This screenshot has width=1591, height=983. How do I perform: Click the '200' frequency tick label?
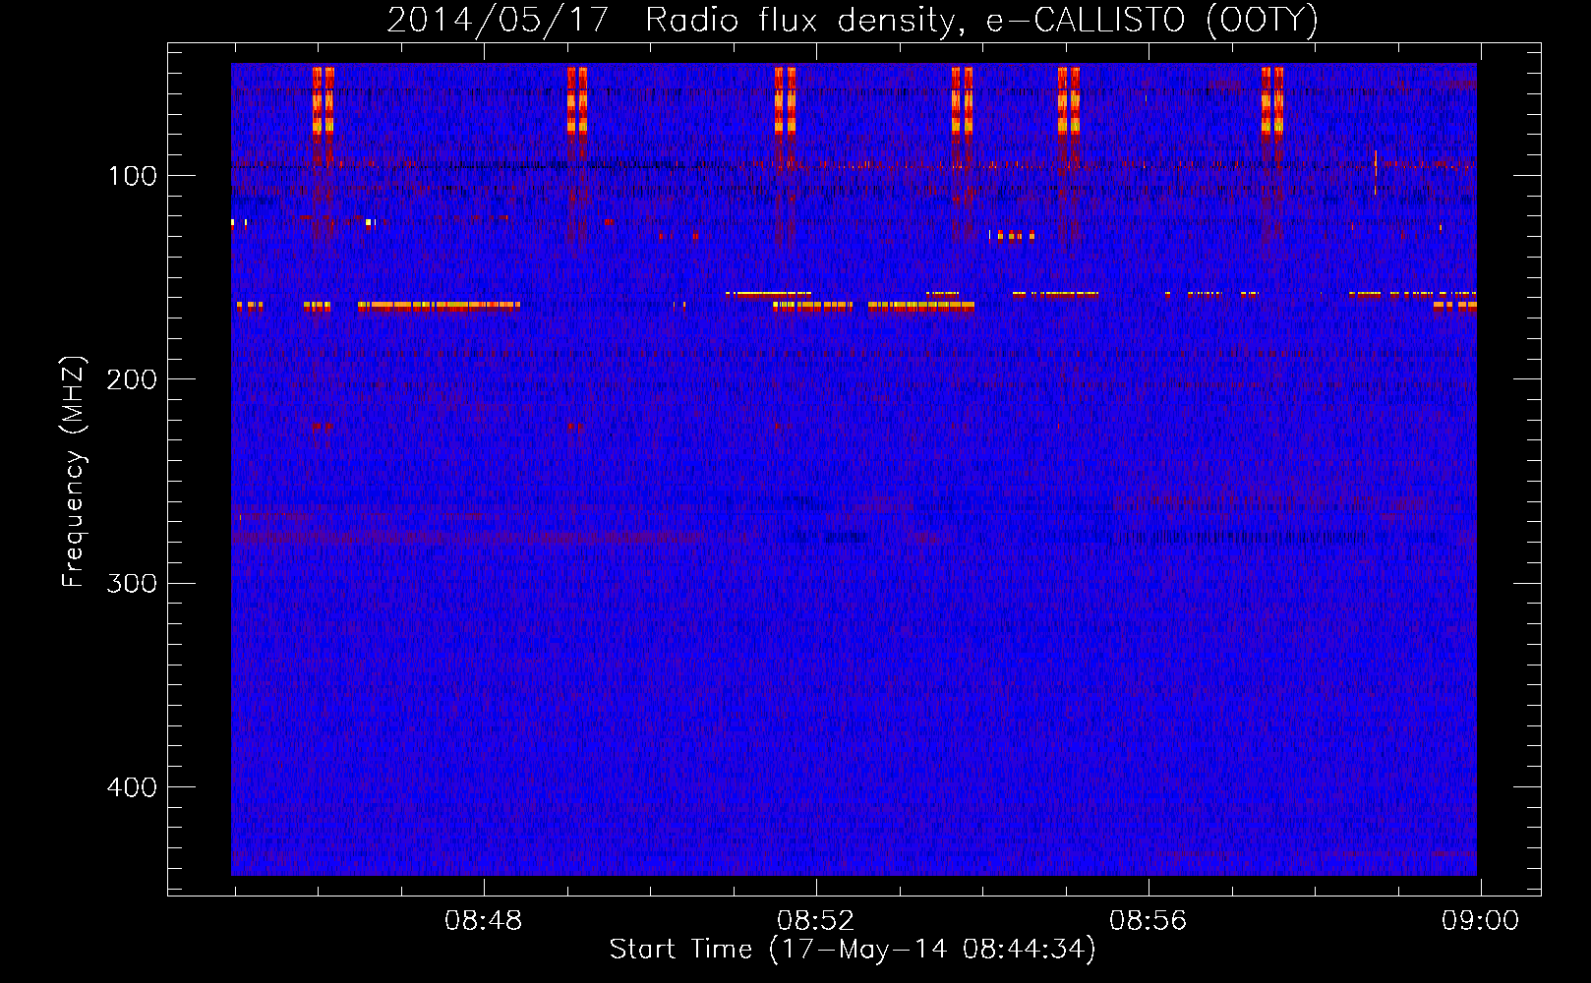133,379
